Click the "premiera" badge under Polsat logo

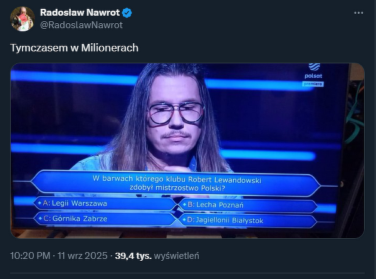(x=314, y=83)
